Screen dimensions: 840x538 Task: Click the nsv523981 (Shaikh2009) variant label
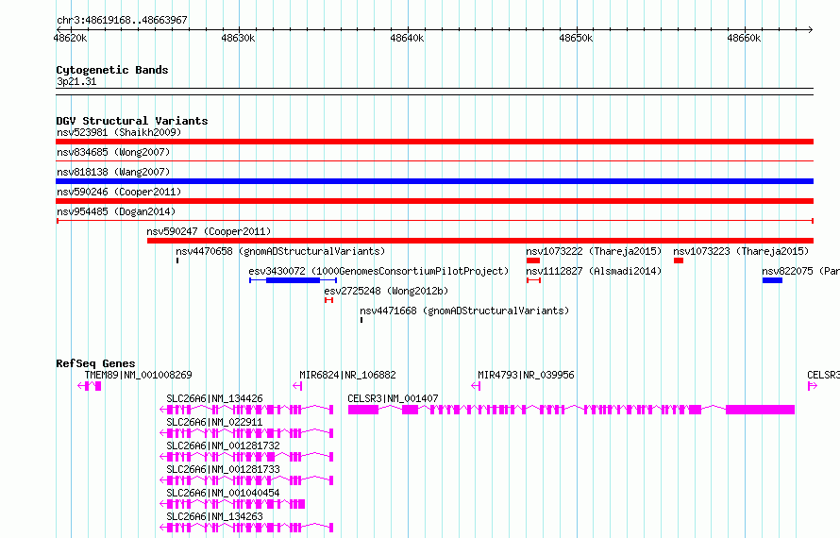click(119, 132)
